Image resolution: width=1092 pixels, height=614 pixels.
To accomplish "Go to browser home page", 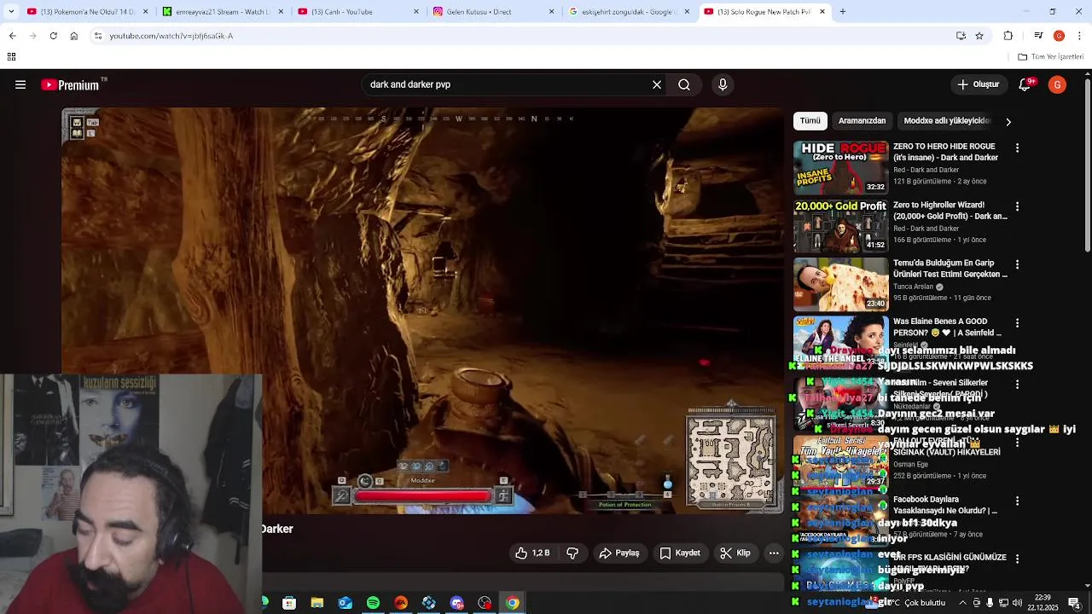I will tap(73, 36).
